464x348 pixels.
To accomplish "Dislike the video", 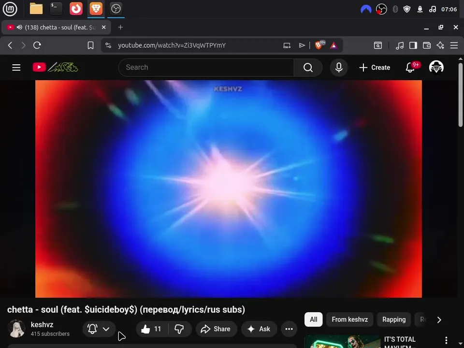I will (x=179, y=329).
